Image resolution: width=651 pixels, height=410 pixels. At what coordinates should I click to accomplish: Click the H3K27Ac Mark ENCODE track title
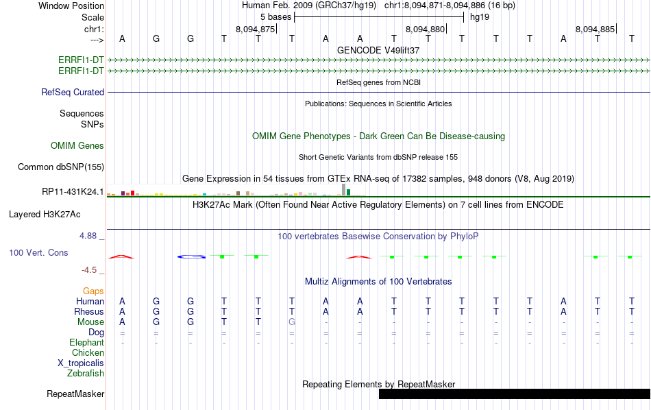click(378, 205)
